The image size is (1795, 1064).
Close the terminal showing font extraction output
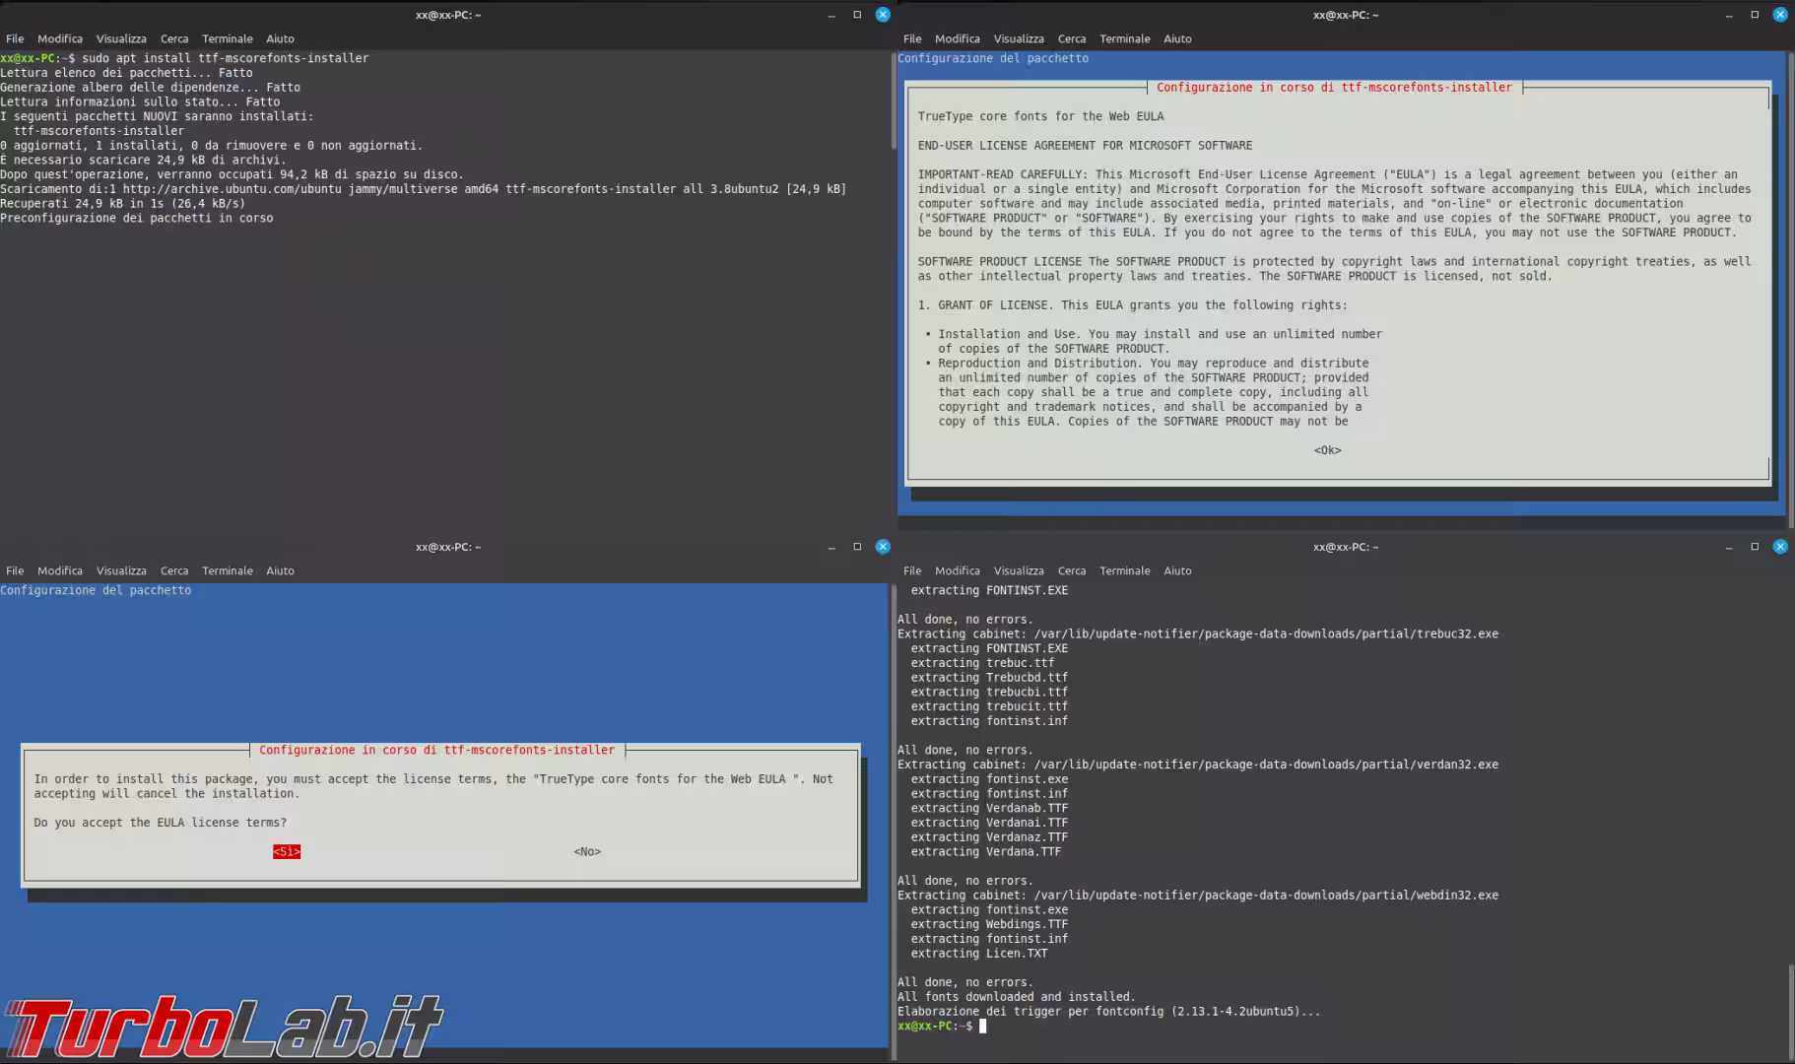(x=1780, y=547)
